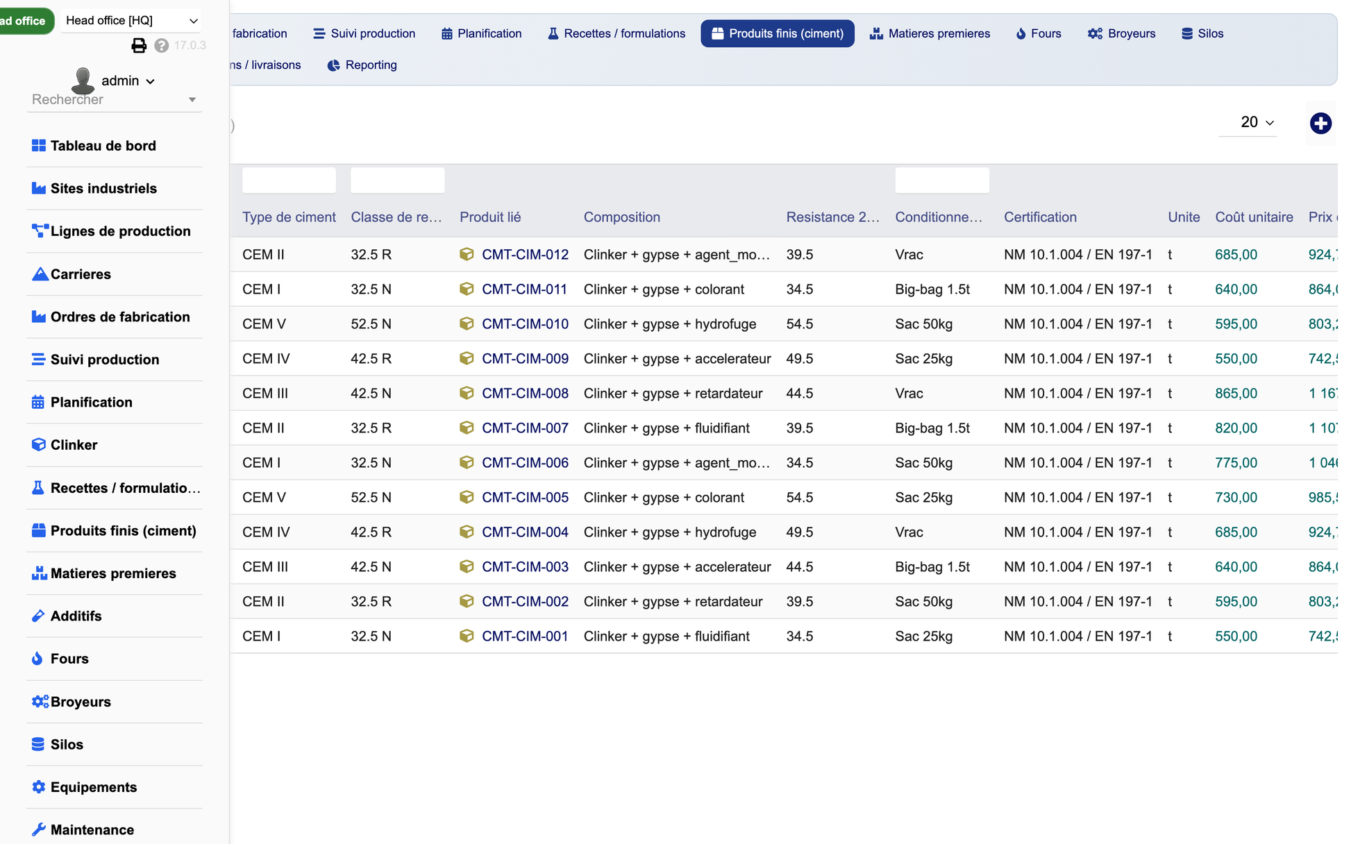The image size is (1351, 844).
Task: Click '52.5 N' in the CMT-CIM-010 row
Action: coord(371,324)
